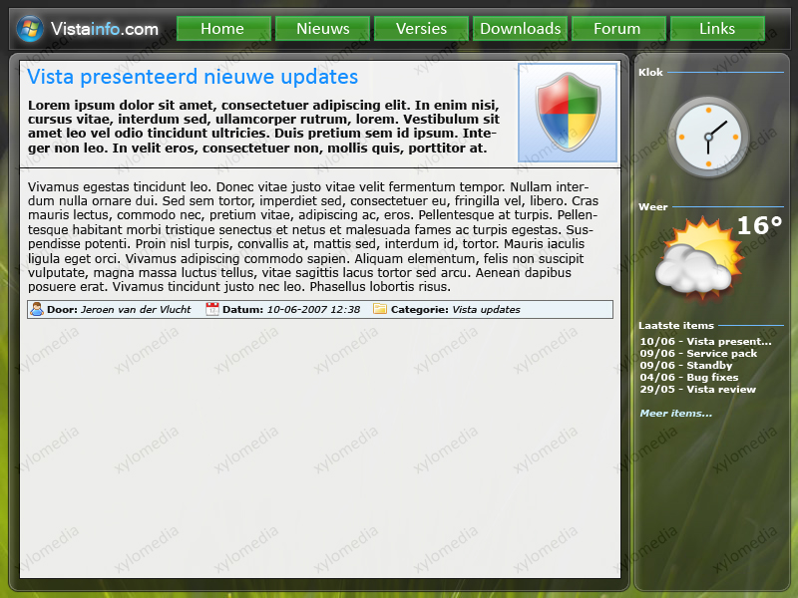This screenshot has width=798, height=598.
Task: Click the folder icon next to Categorie
Action: (380, 309)
